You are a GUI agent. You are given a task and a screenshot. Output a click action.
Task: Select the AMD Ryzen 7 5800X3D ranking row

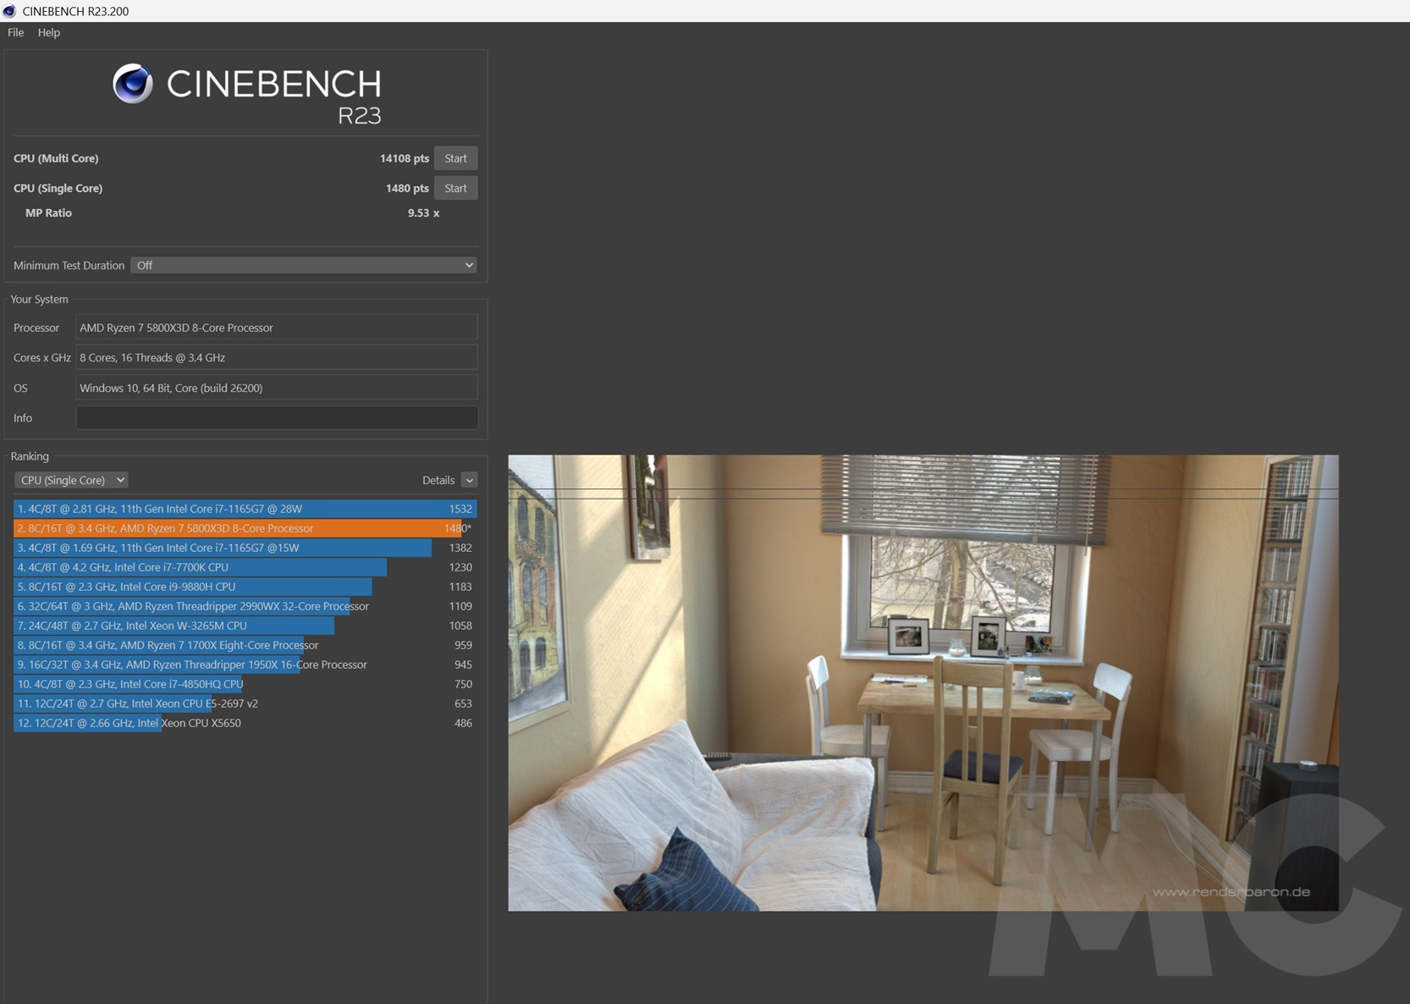pos(245,528)
